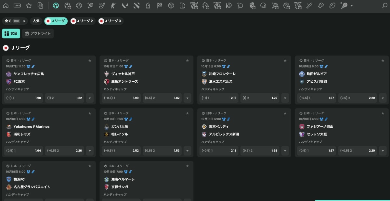The image size is (390, 201).
Task: Expand markets chevron on サンフレッチェ広島 card
Action: 90,98
